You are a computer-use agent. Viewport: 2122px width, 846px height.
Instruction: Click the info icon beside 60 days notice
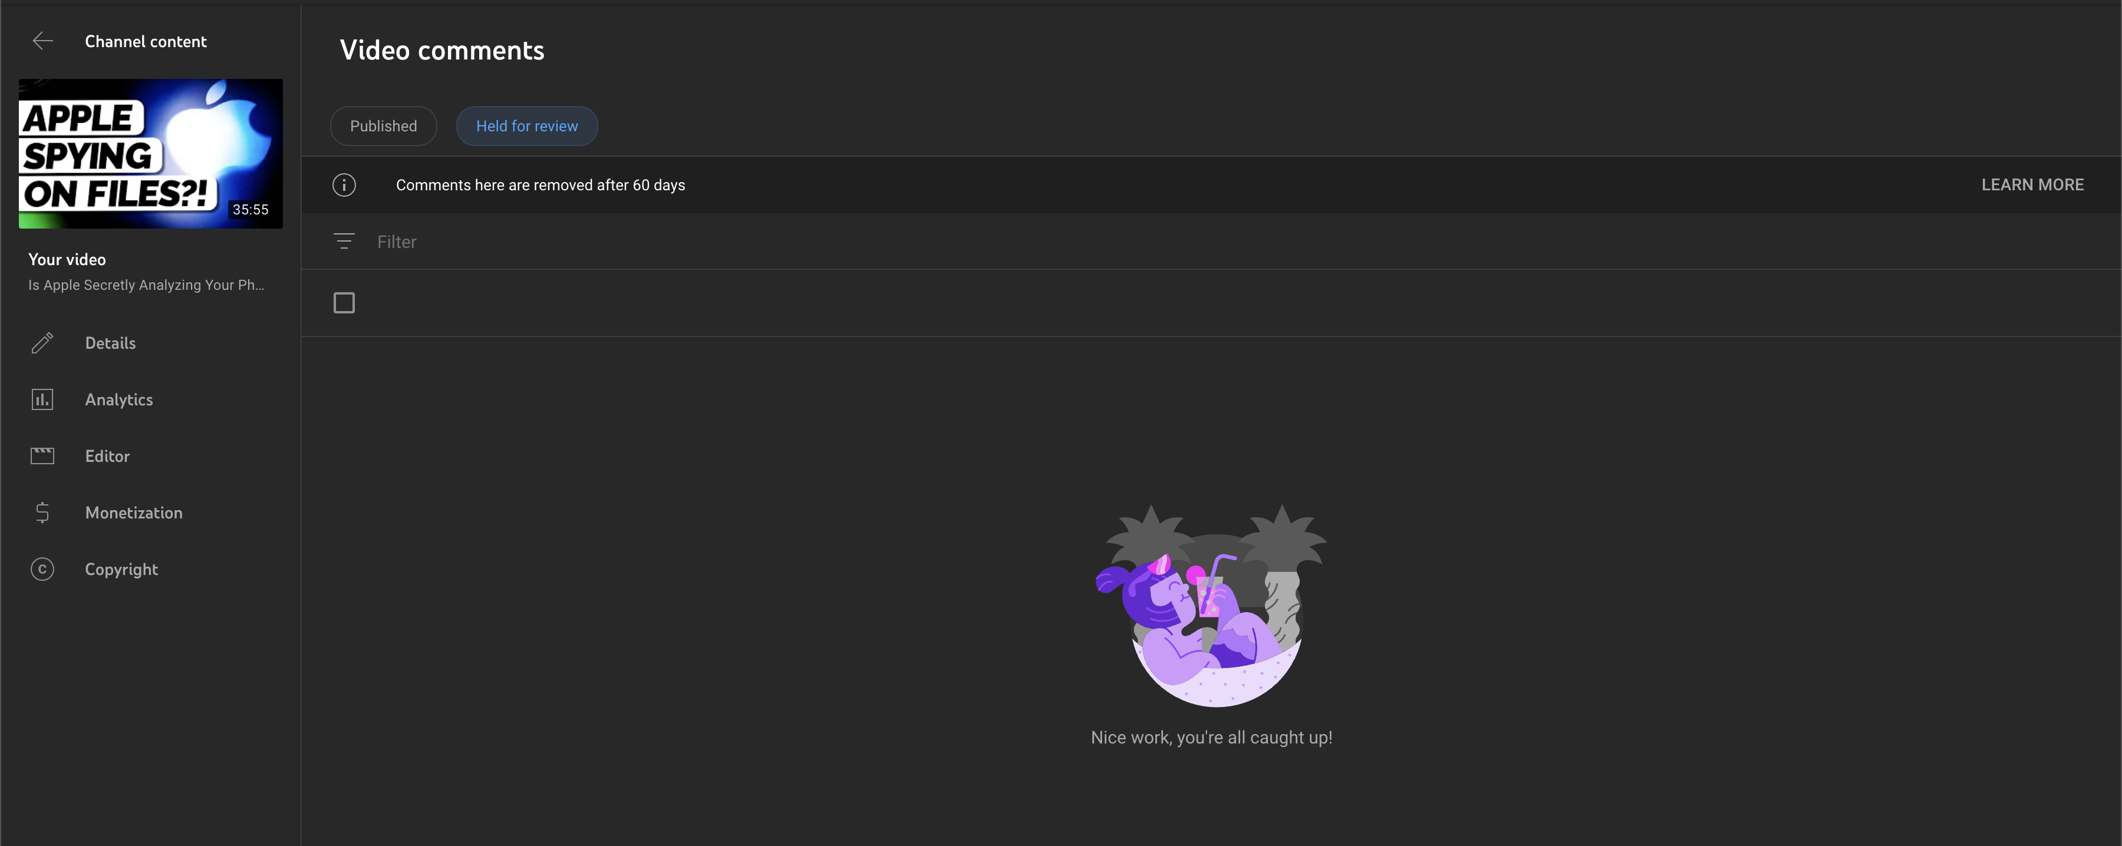tap(344, 185)
